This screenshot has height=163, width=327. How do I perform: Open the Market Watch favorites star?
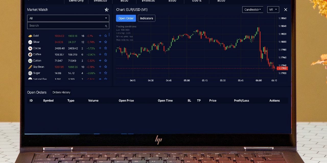(x=107, y=10)
